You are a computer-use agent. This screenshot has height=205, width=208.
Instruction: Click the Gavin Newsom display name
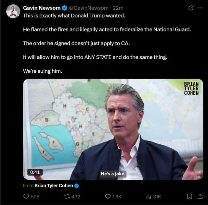[42, 8]
